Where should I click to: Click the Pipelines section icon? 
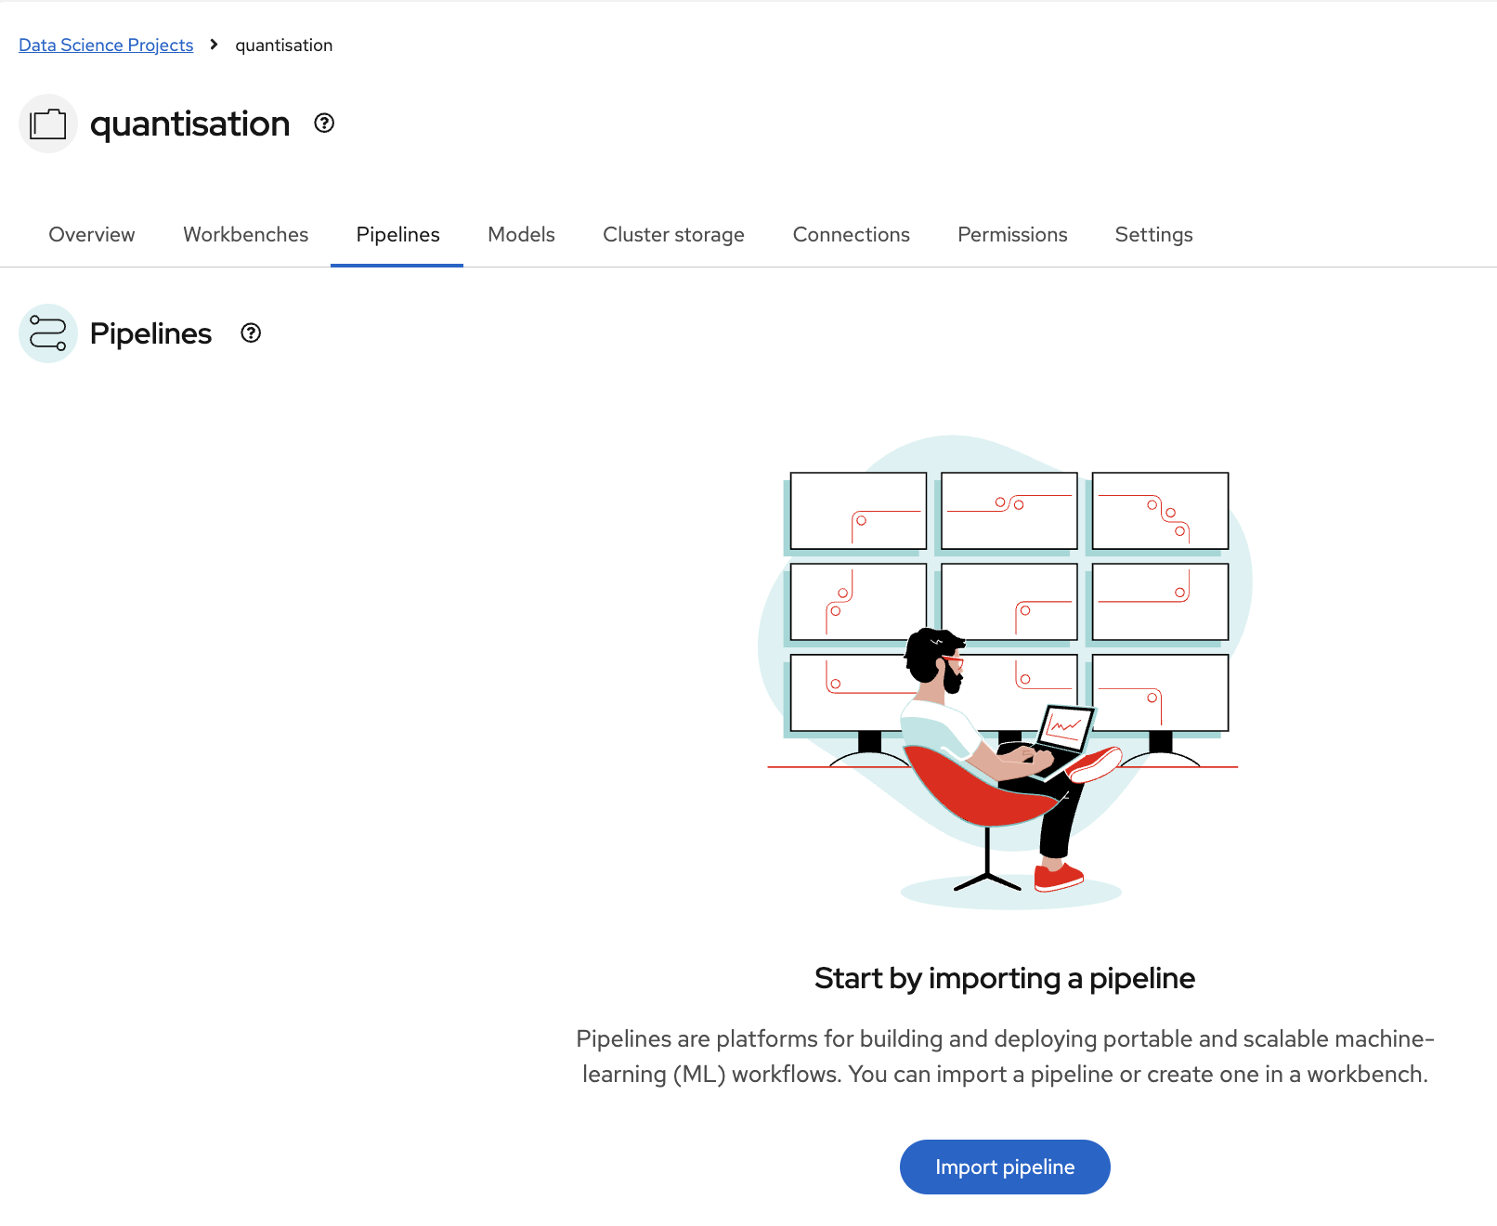point(47,333)
